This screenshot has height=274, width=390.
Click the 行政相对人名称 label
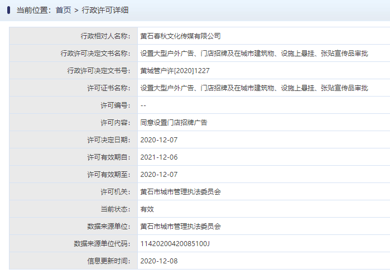tap(105, 36)
